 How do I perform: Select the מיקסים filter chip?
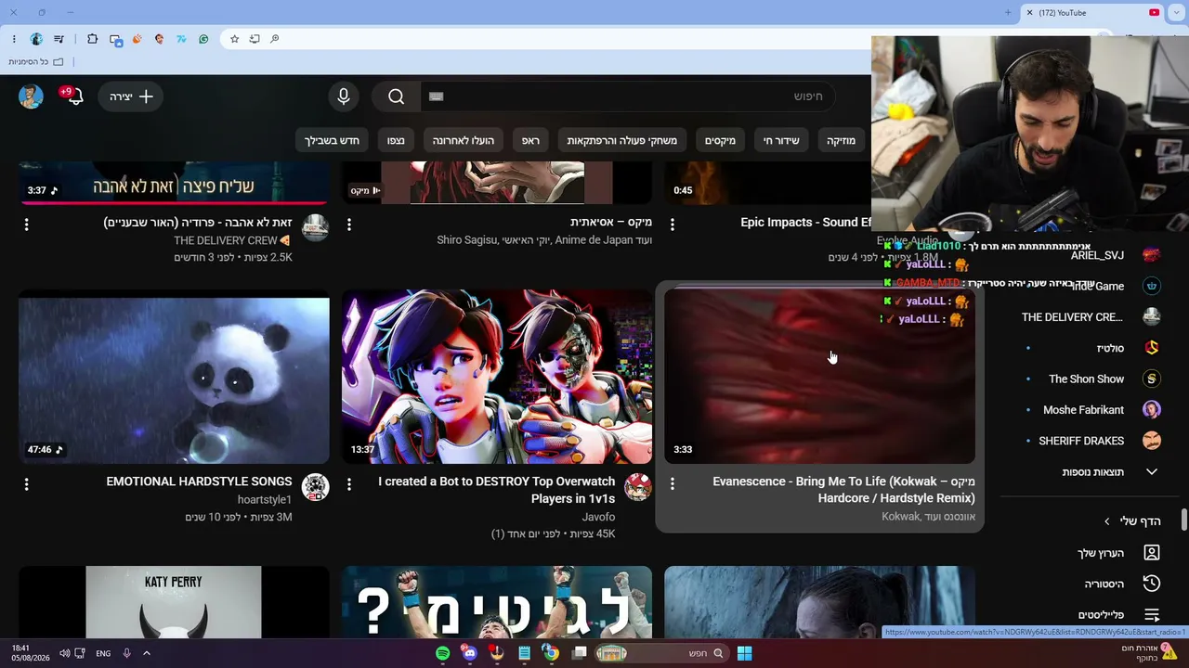[x=720, y=140]
